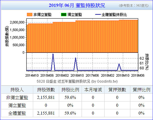Click the 2018M10 x-axis label

tap(123, 75)
